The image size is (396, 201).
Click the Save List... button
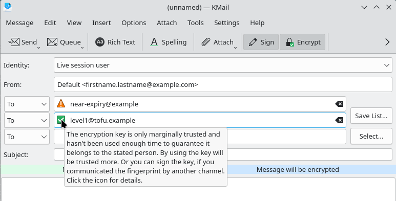click(371, 116)
